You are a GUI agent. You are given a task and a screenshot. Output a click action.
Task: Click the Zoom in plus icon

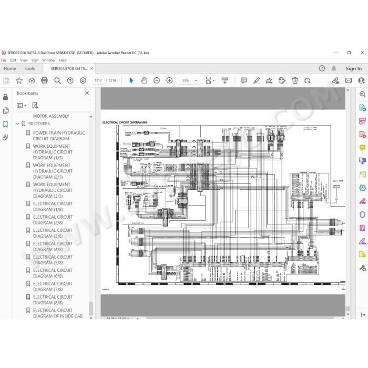pos(169,80)
